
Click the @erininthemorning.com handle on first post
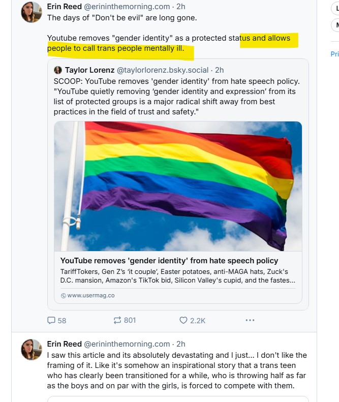127,7
